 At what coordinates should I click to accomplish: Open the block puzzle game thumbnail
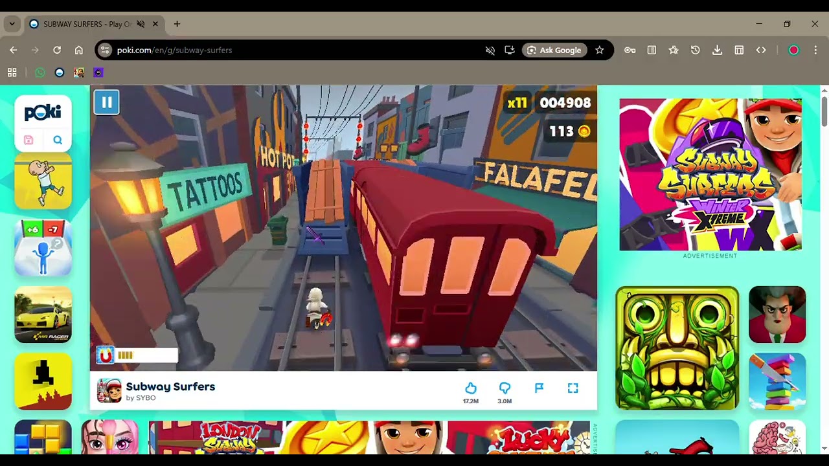(x=43, y=438)
